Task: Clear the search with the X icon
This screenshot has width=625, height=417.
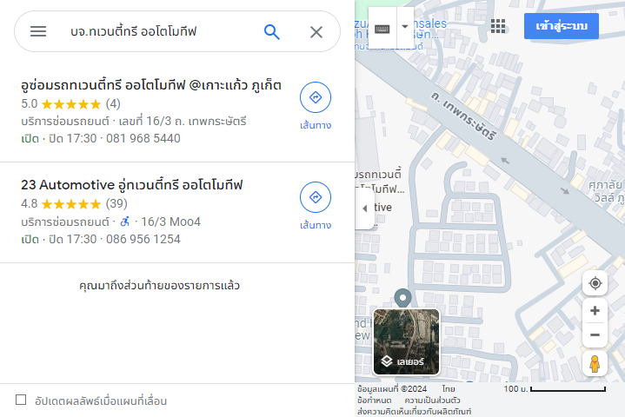Action: [316, 32]
